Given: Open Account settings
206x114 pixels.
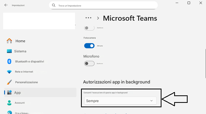Looking at the screenshot, I should (40, 103).
